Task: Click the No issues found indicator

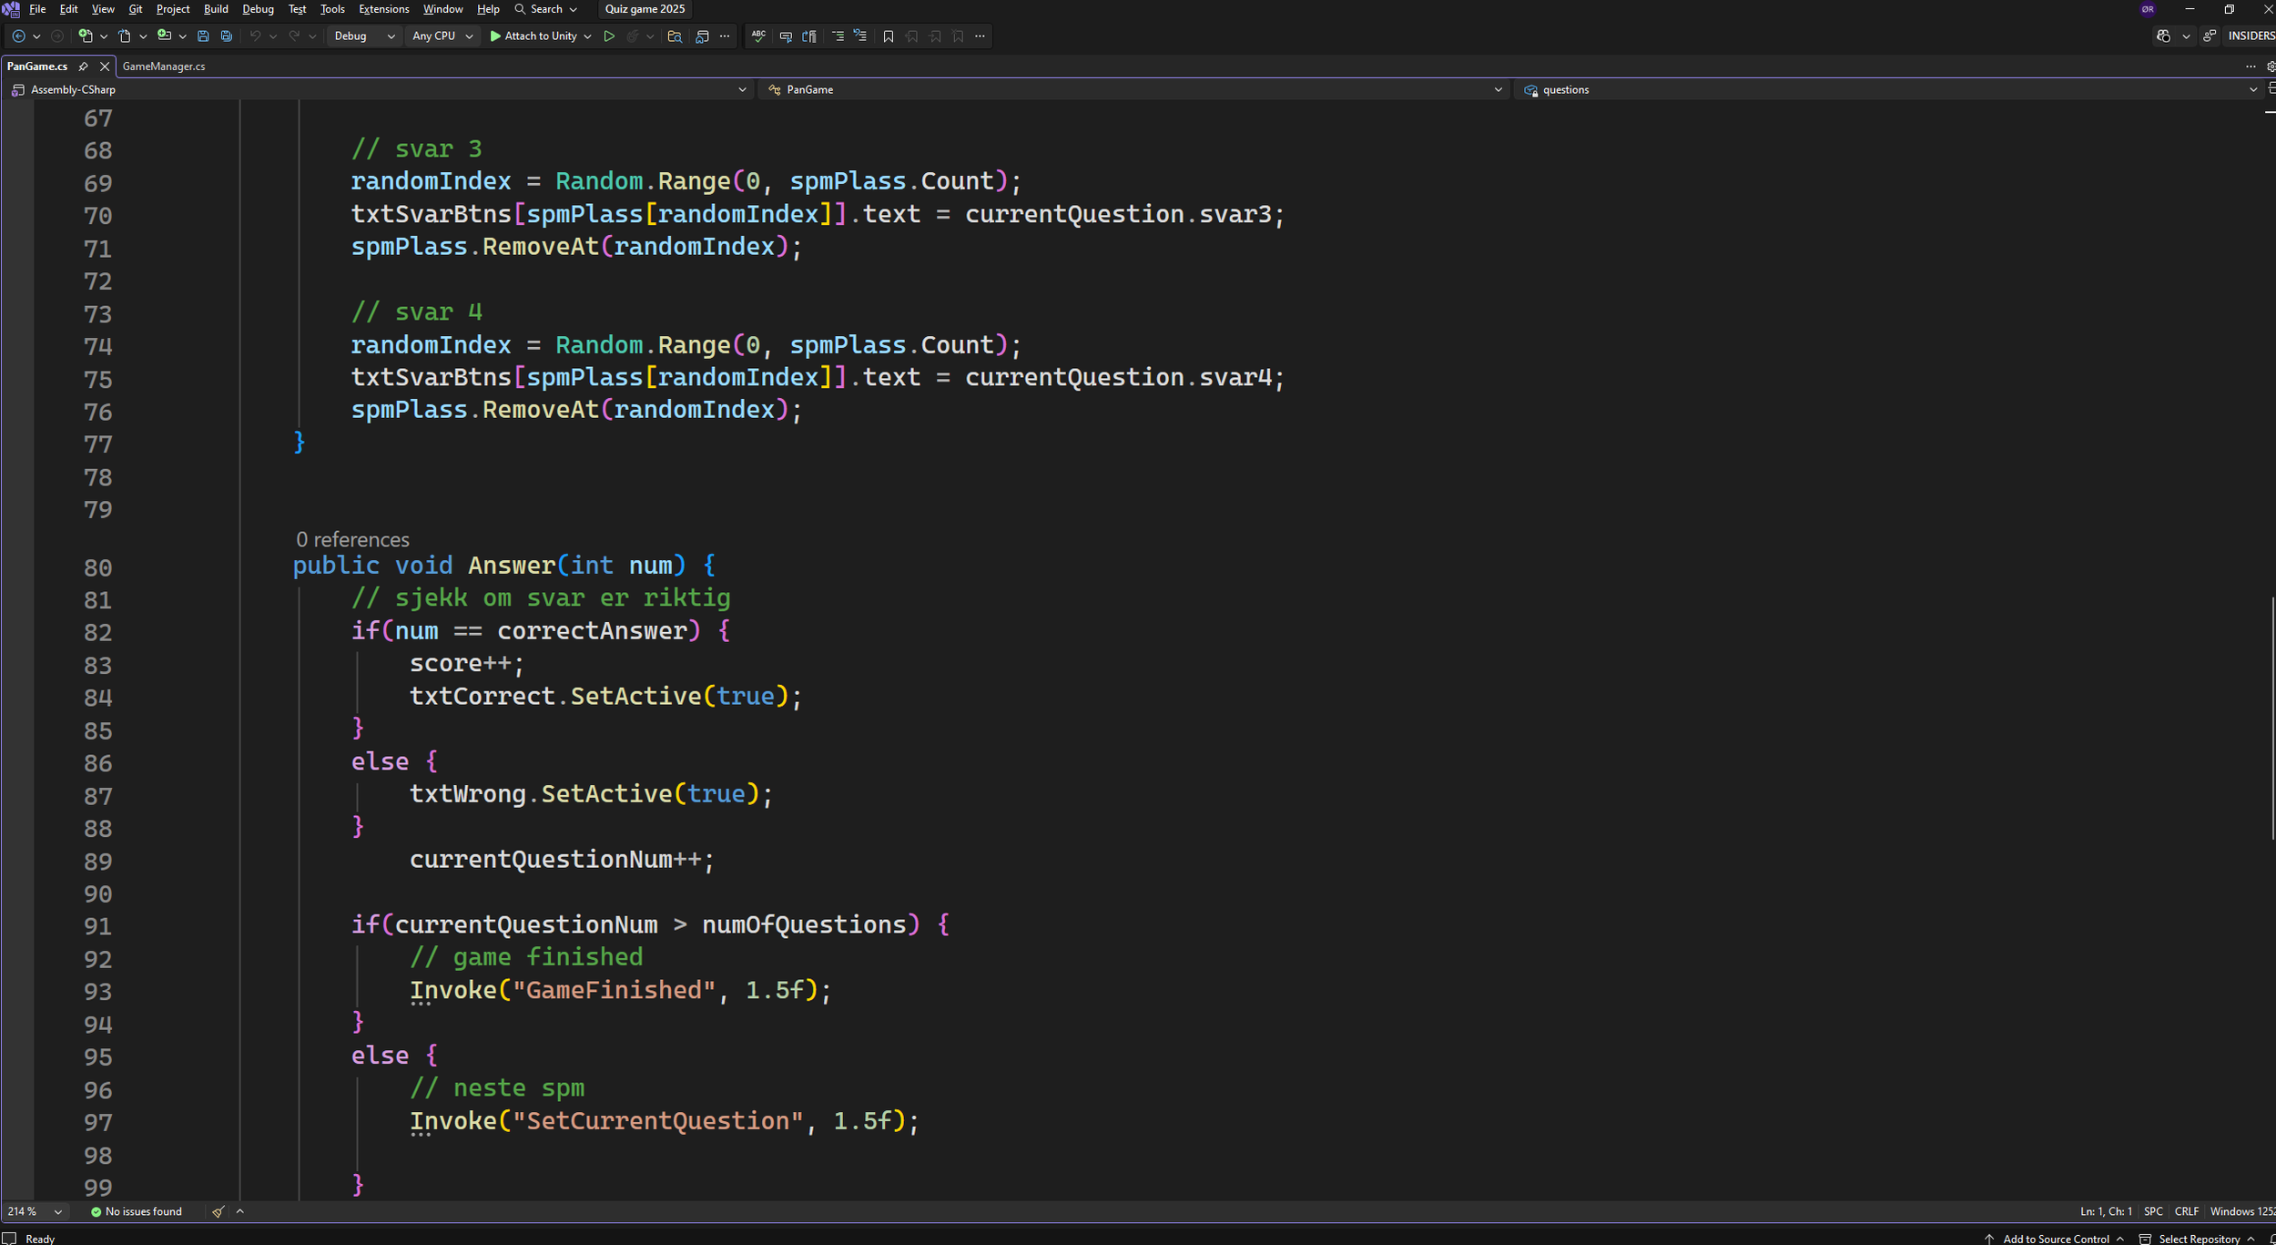Action: coord(137,1211)
